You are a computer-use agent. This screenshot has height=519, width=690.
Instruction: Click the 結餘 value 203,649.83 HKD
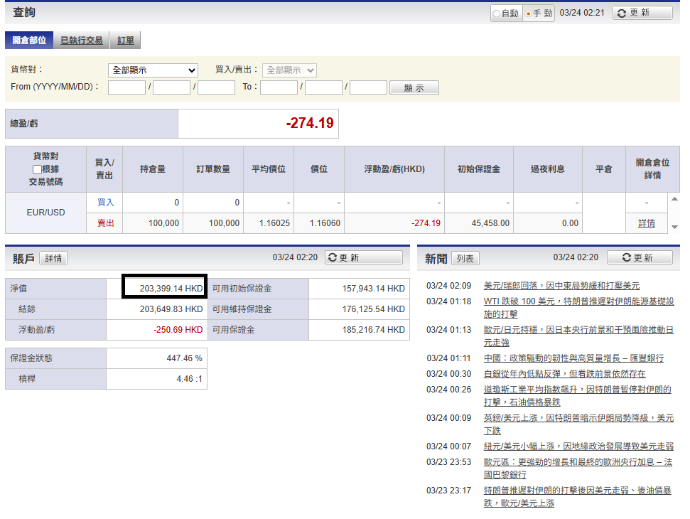(x=171, y=309)
